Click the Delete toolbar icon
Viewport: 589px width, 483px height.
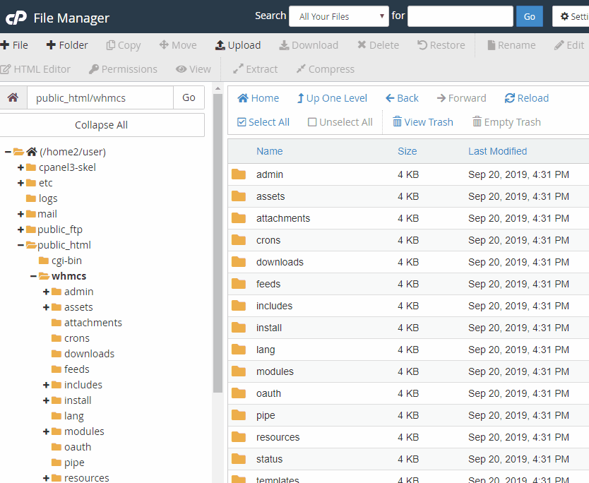(362, 45)
